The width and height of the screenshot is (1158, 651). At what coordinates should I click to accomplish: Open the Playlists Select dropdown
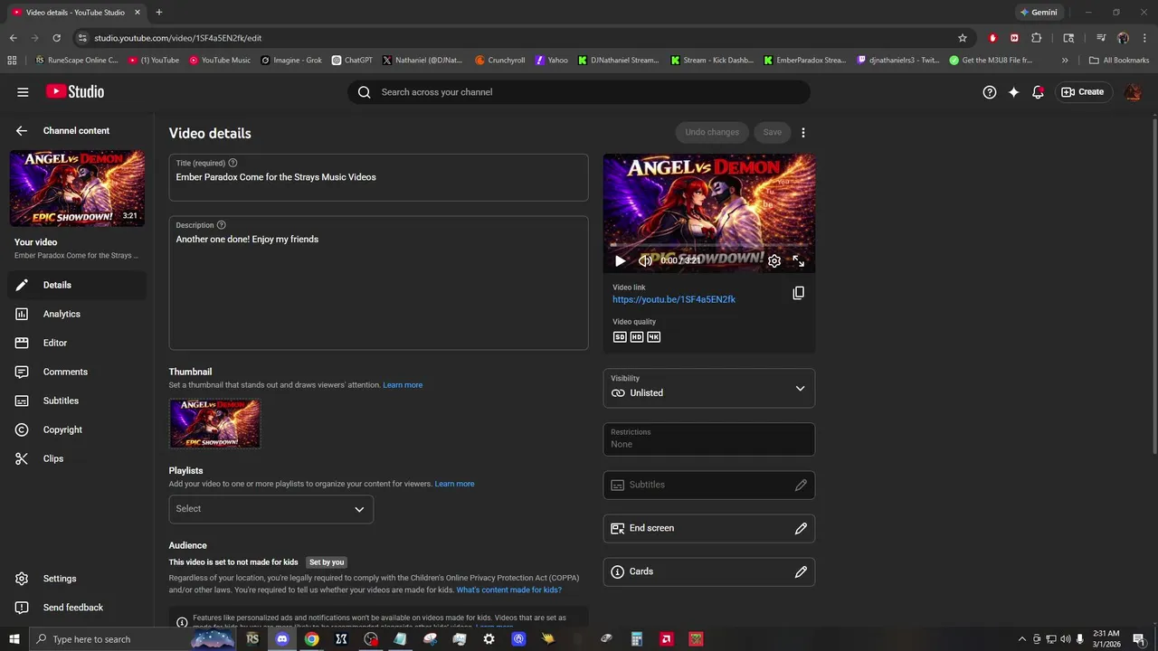(x=271, y=509)
